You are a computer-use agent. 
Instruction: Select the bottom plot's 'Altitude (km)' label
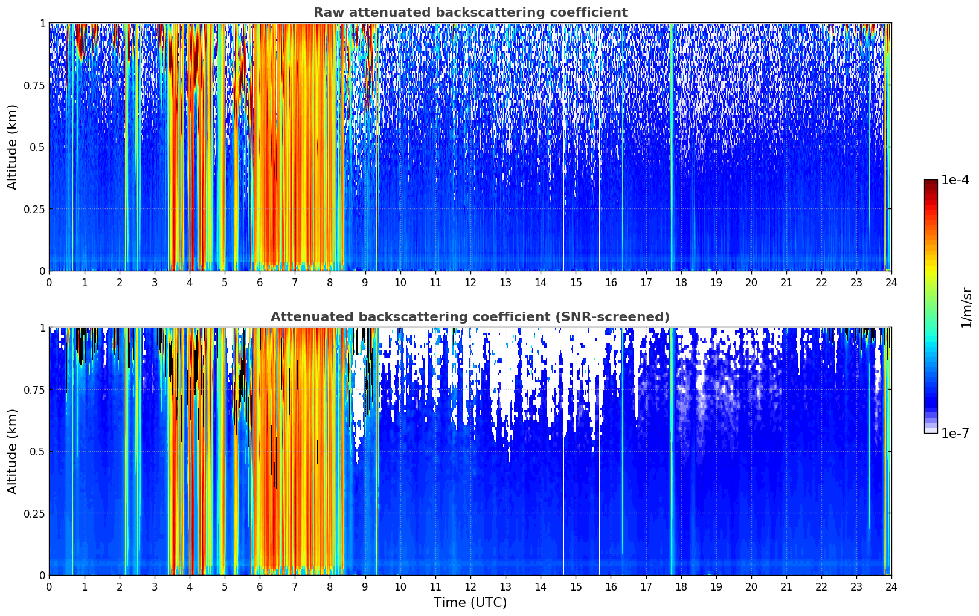13,451
